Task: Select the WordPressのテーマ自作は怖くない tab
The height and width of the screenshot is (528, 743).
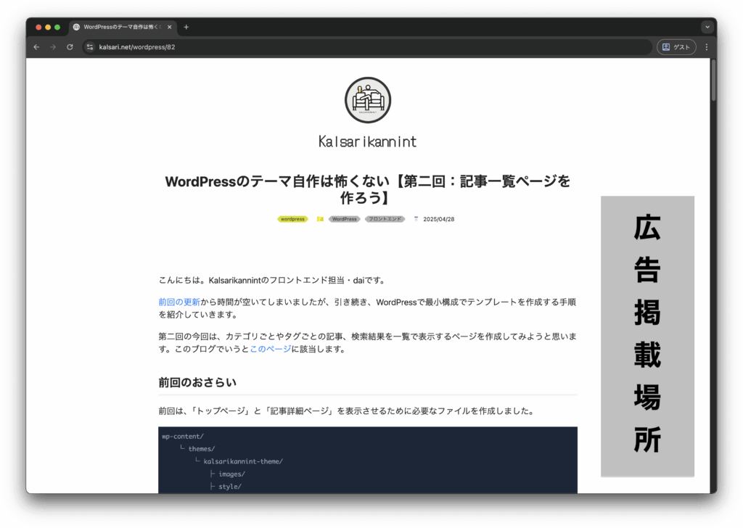Action: (122, 27)
